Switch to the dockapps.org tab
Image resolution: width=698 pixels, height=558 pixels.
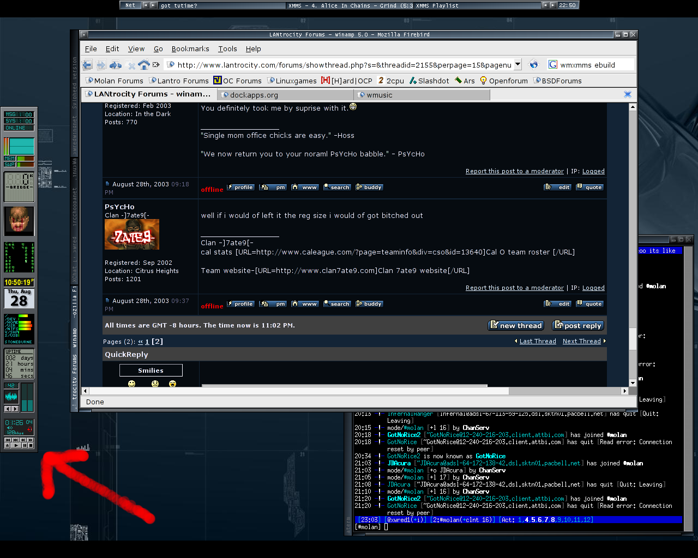(x=285, y=95)
